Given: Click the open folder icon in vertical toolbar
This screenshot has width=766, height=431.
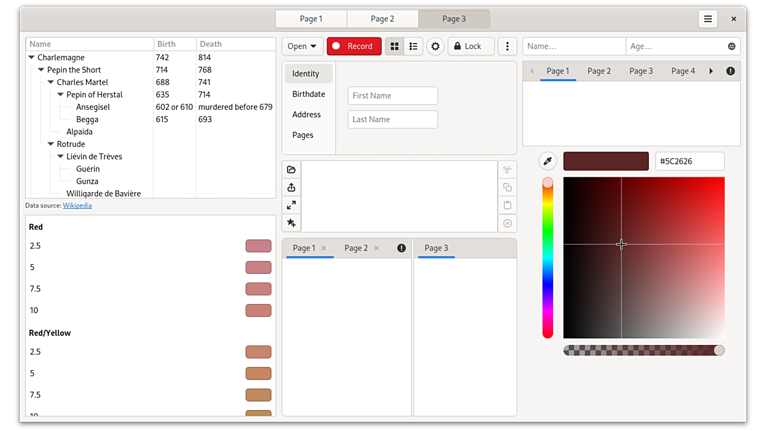Looking at the screenshot, I should pyautogui.click(x=292, y=169).
